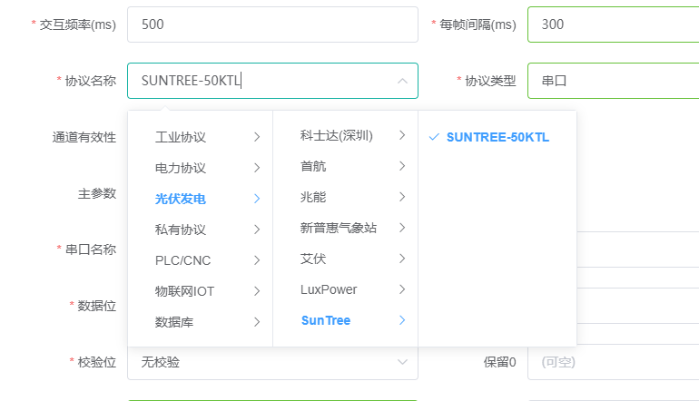Pick the checked SUNTREE-50KTL protocol option
This screenshot has height=401, width=699.
tap(497, 137)
